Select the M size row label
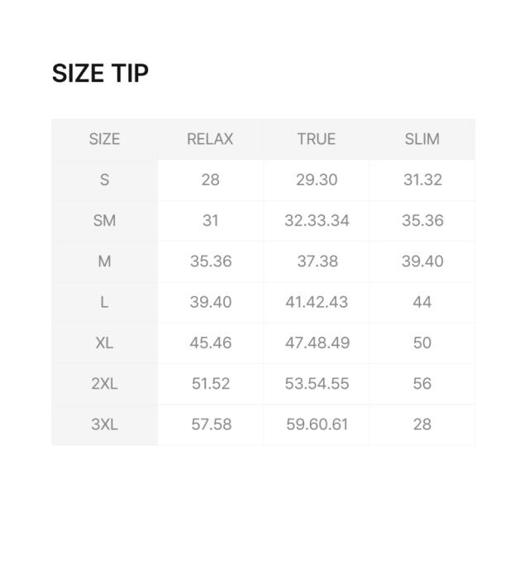This screenshot has width=529, height=575. point(104,261)
